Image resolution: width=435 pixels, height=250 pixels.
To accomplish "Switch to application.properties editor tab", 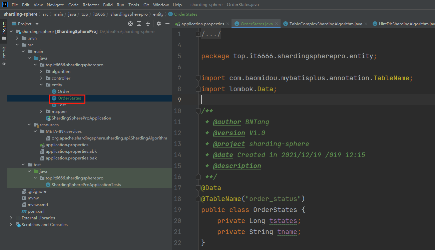I will coord(202,24).
